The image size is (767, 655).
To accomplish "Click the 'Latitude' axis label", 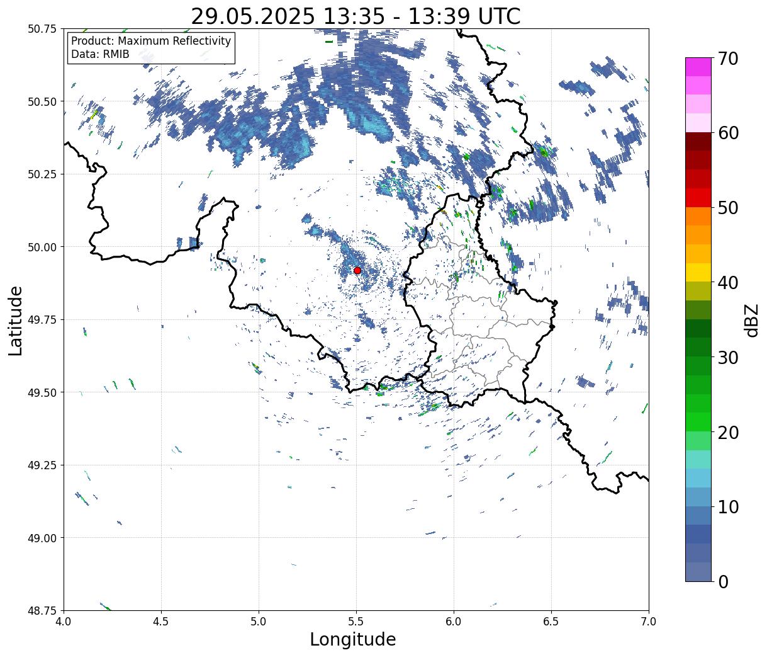I will (x=16, y=321).
